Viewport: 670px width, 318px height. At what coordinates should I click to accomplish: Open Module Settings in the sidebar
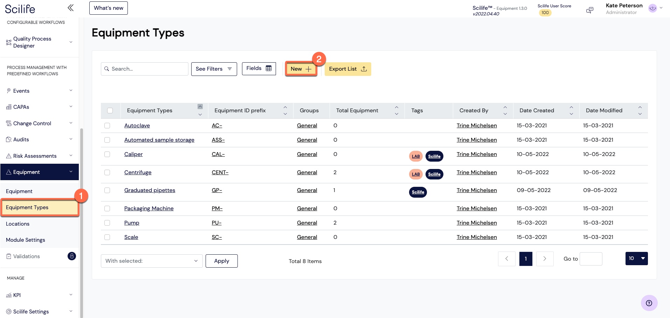(x=25, y=240)
